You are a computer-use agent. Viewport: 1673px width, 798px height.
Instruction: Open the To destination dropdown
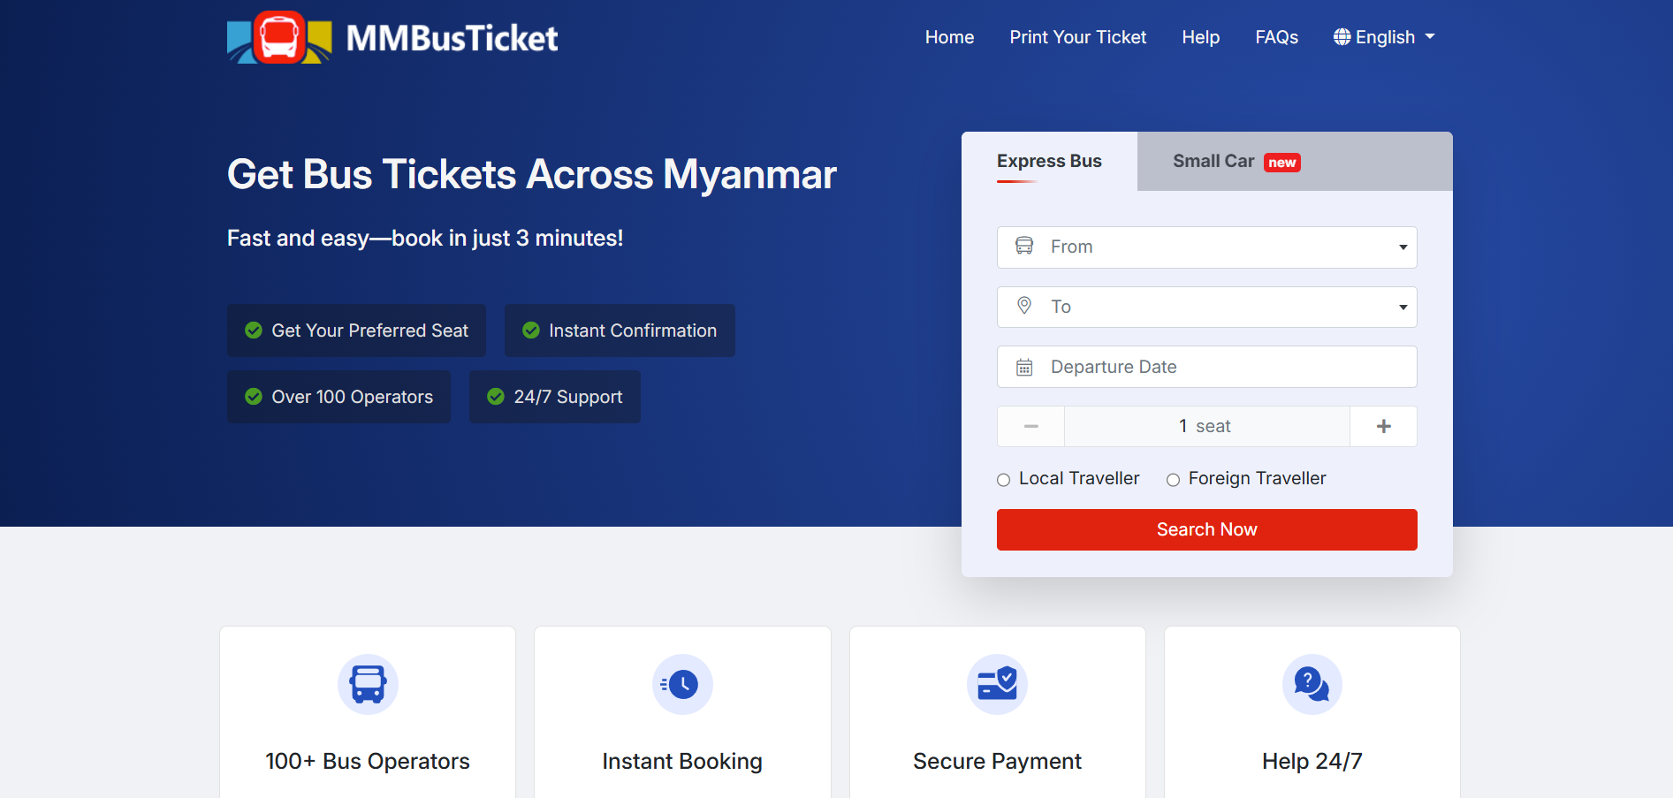pos(1206,307)
